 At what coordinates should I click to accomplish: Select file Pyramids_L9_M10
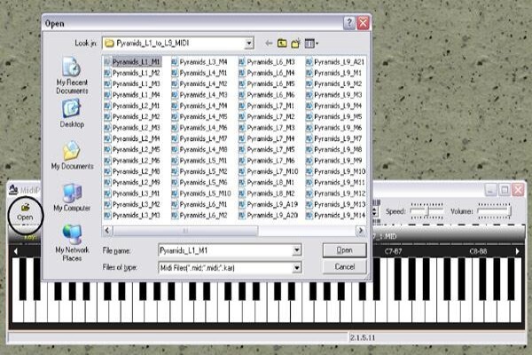tap(335, 171)
